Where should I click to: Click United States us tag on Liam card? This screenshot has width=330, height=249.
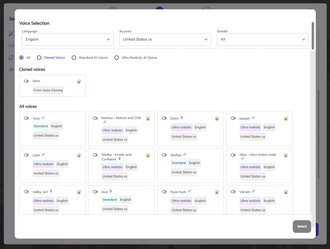(x=46, y=173)
